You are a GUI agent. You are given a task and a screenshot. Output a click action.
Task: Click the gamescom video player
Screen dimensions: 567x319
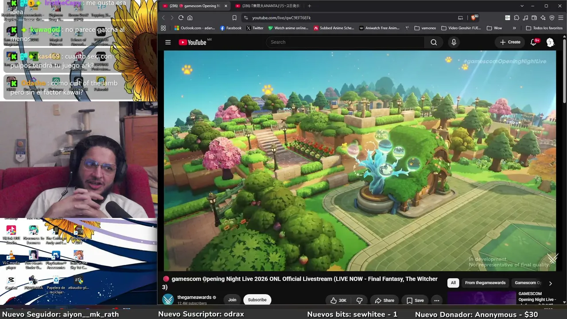[x=360, y=160]
